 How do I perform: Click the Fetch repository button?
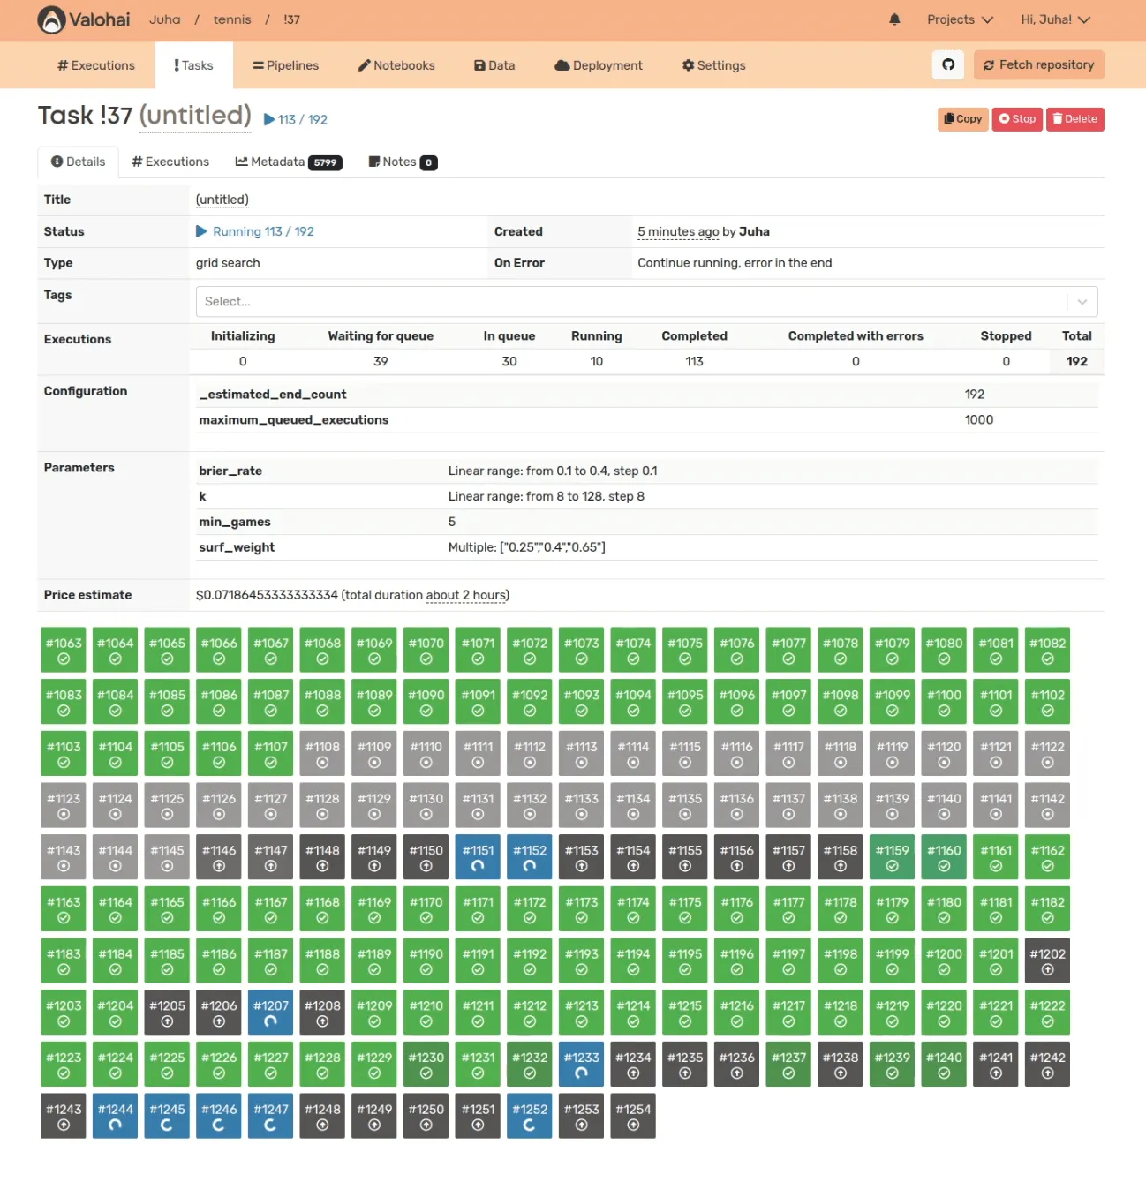pos(1038,64)
